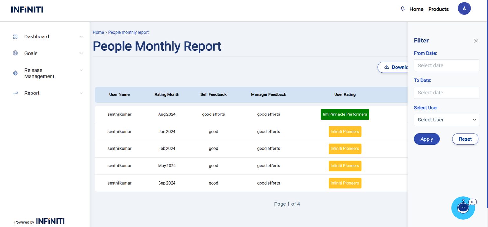Screen dimensions: 488x227
Task: Click the Release Management diamond icon
Action: pyautogui.click(x=15, y=73)
